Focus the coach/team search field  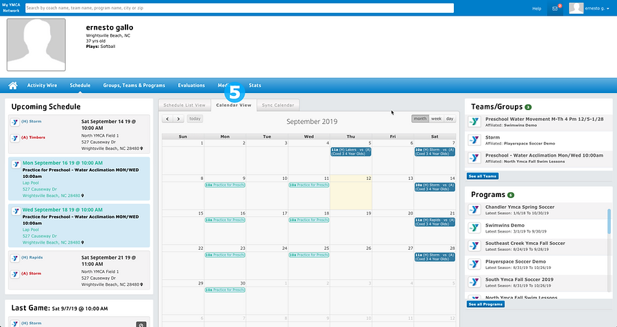[x=240, y=8]
